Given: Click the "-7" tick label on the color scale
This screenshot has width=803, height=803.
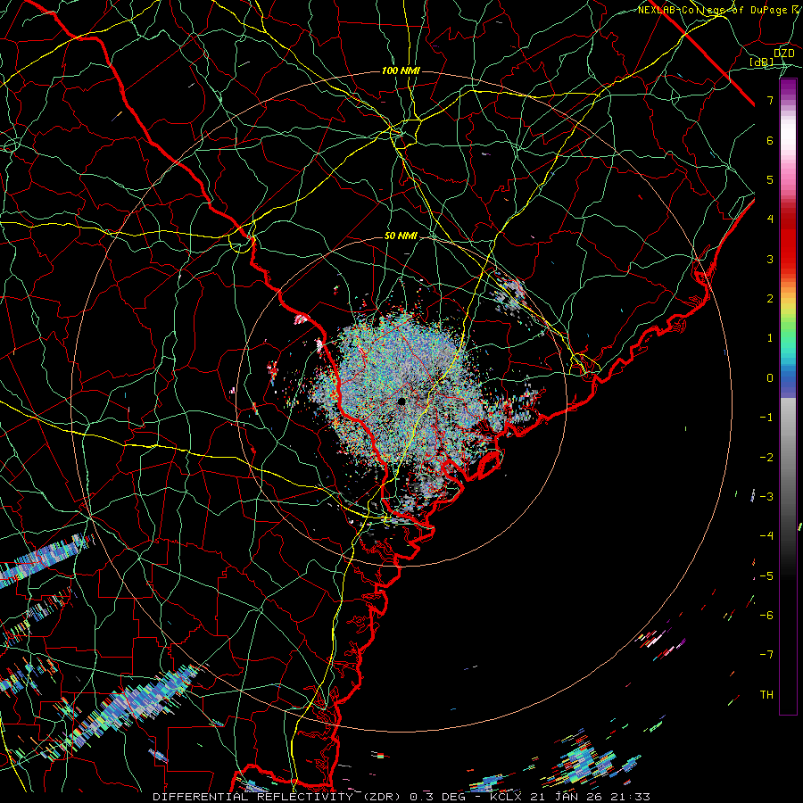Looking at the screenshot, I should pos(766,655).
